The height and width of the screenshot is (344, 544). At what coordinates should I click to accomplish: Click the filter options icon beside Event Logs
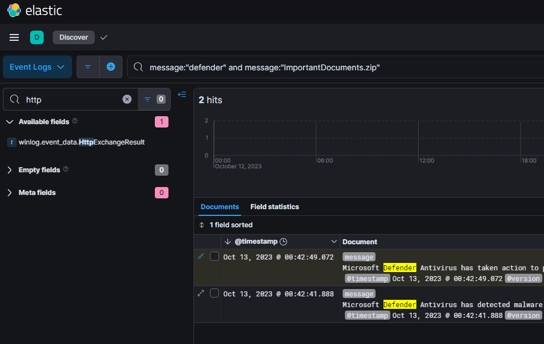coord(88,67)
